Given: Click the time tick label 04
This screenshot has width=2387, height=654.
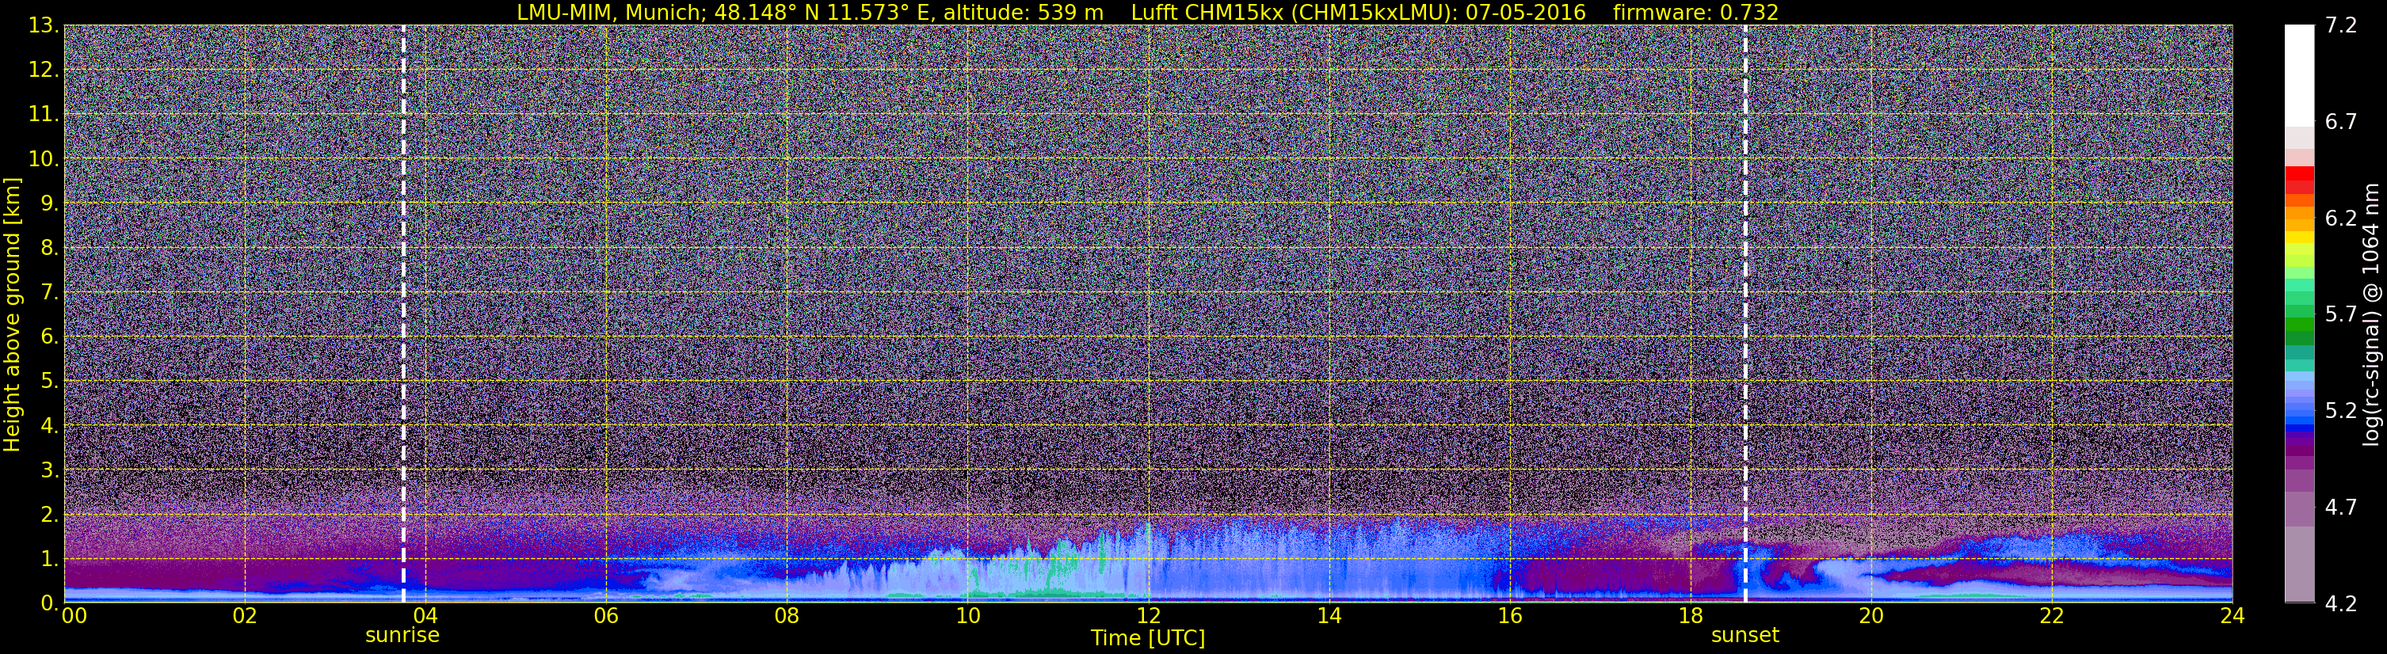Looking at the screenshot, I should [425, 616].
